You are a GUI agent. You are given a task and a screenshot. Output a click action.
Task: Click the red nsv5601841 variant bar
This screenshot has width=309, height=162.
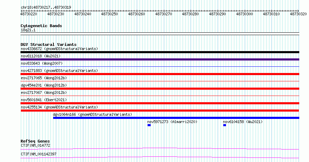pyautogui.click(x=160, y=103)
